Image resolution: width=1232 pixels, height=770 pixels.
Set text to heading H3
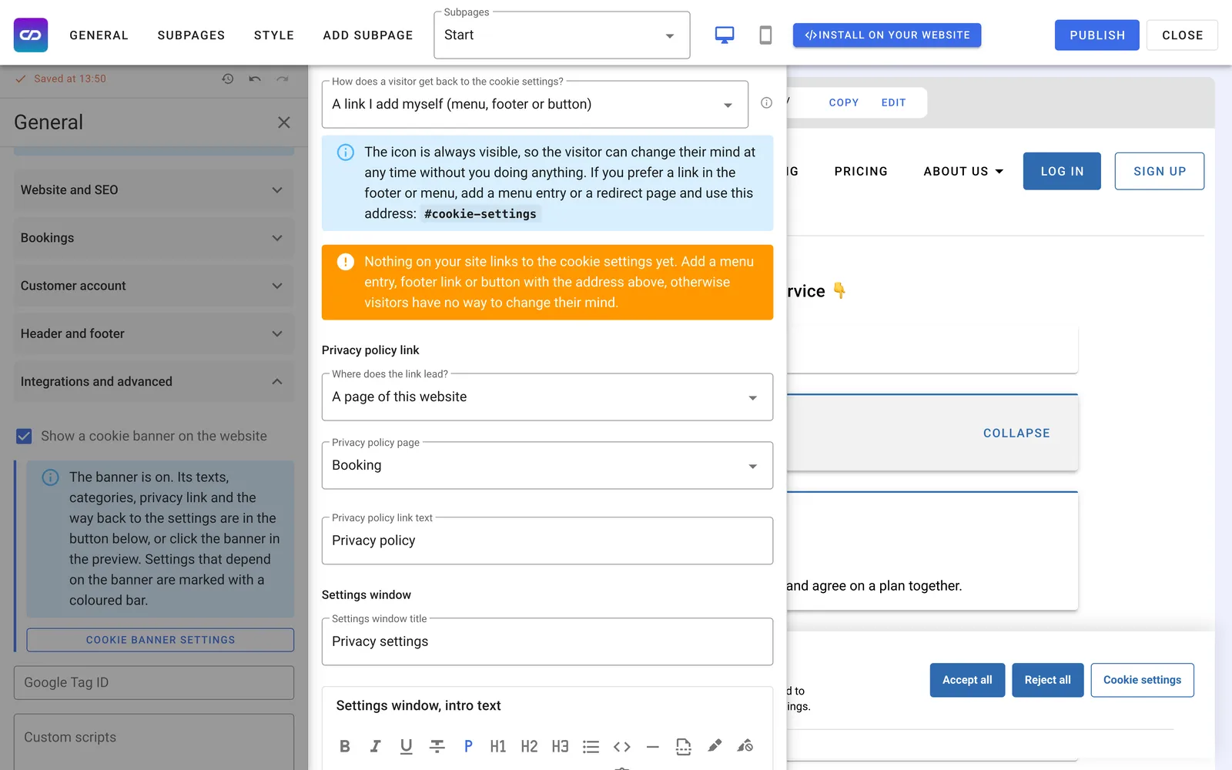[560, 746]
